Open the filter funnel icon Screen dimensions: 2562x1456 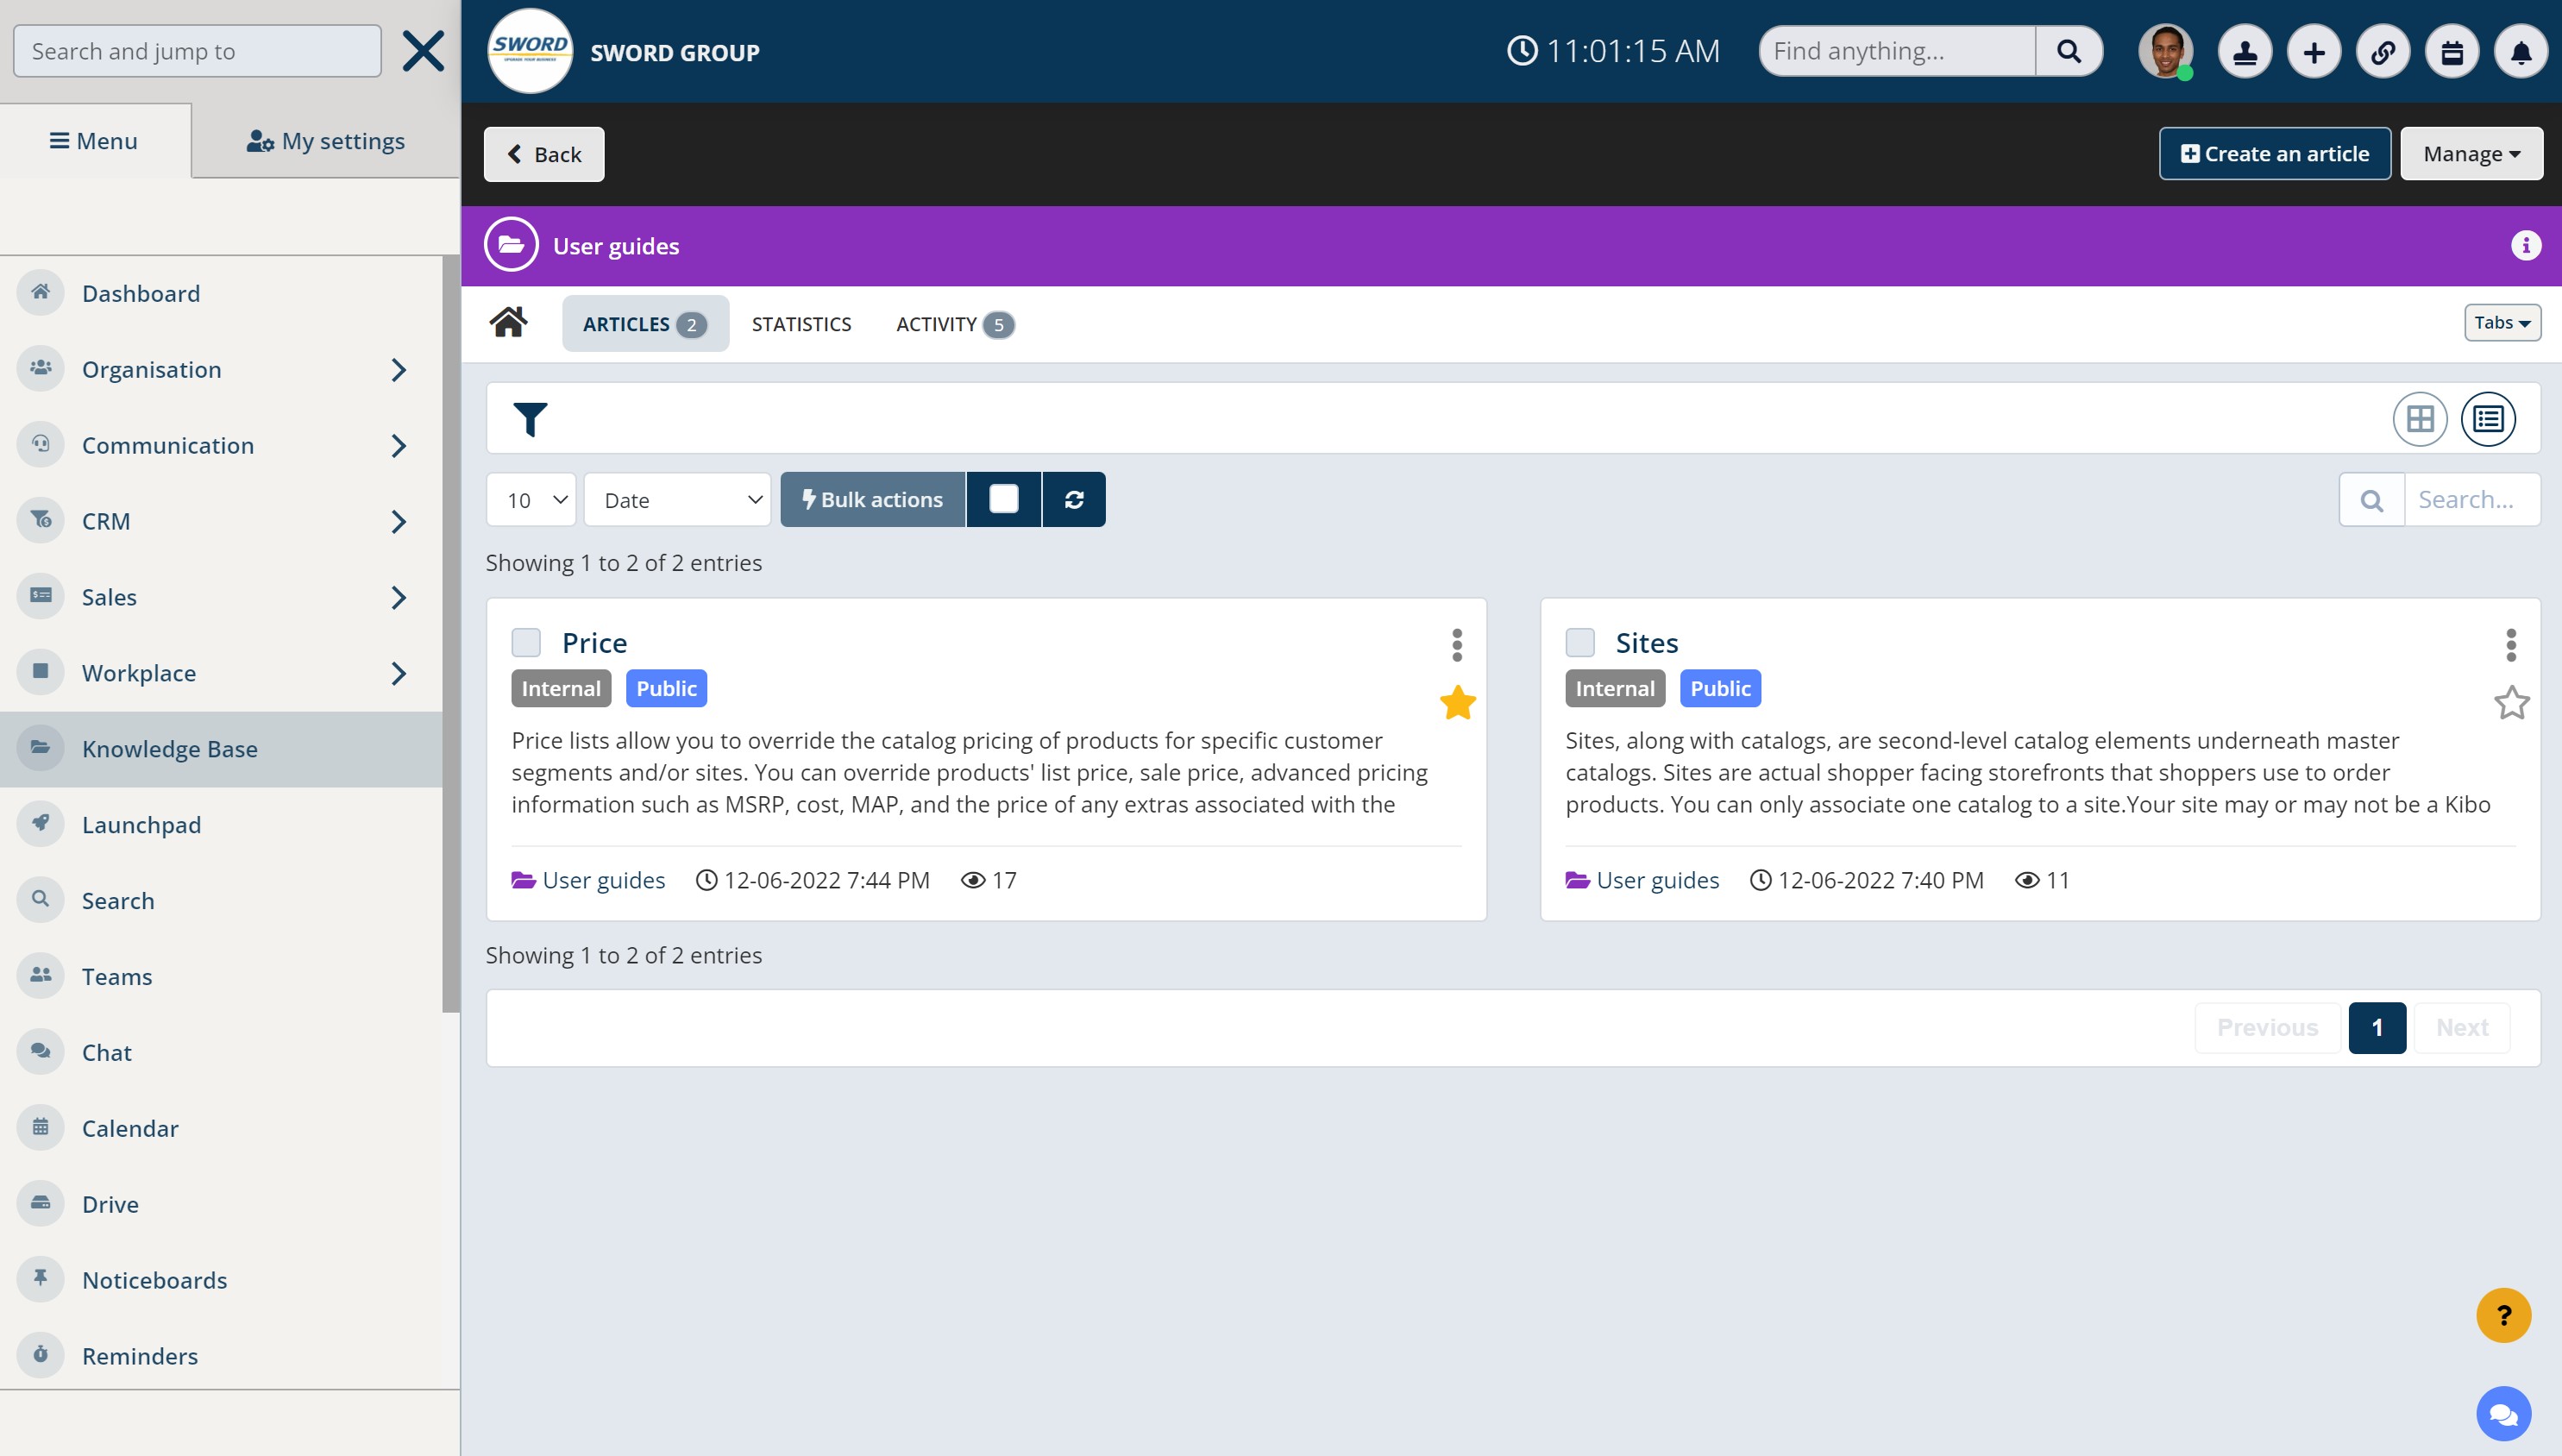tap(530, 419)
